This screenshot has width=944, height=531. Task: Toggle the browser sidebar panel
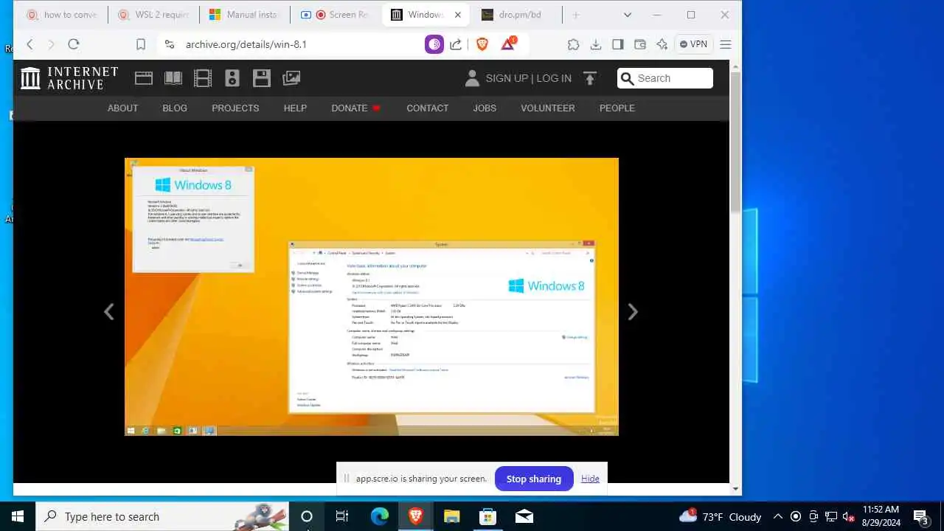[x=618, y=44]
